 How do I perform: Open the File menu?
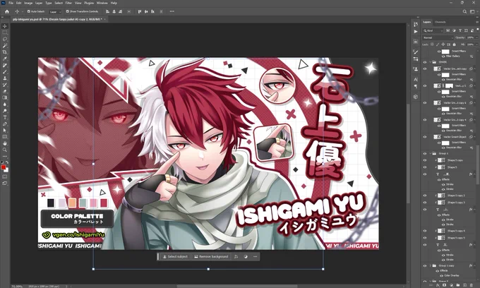(x=11, y=3)
